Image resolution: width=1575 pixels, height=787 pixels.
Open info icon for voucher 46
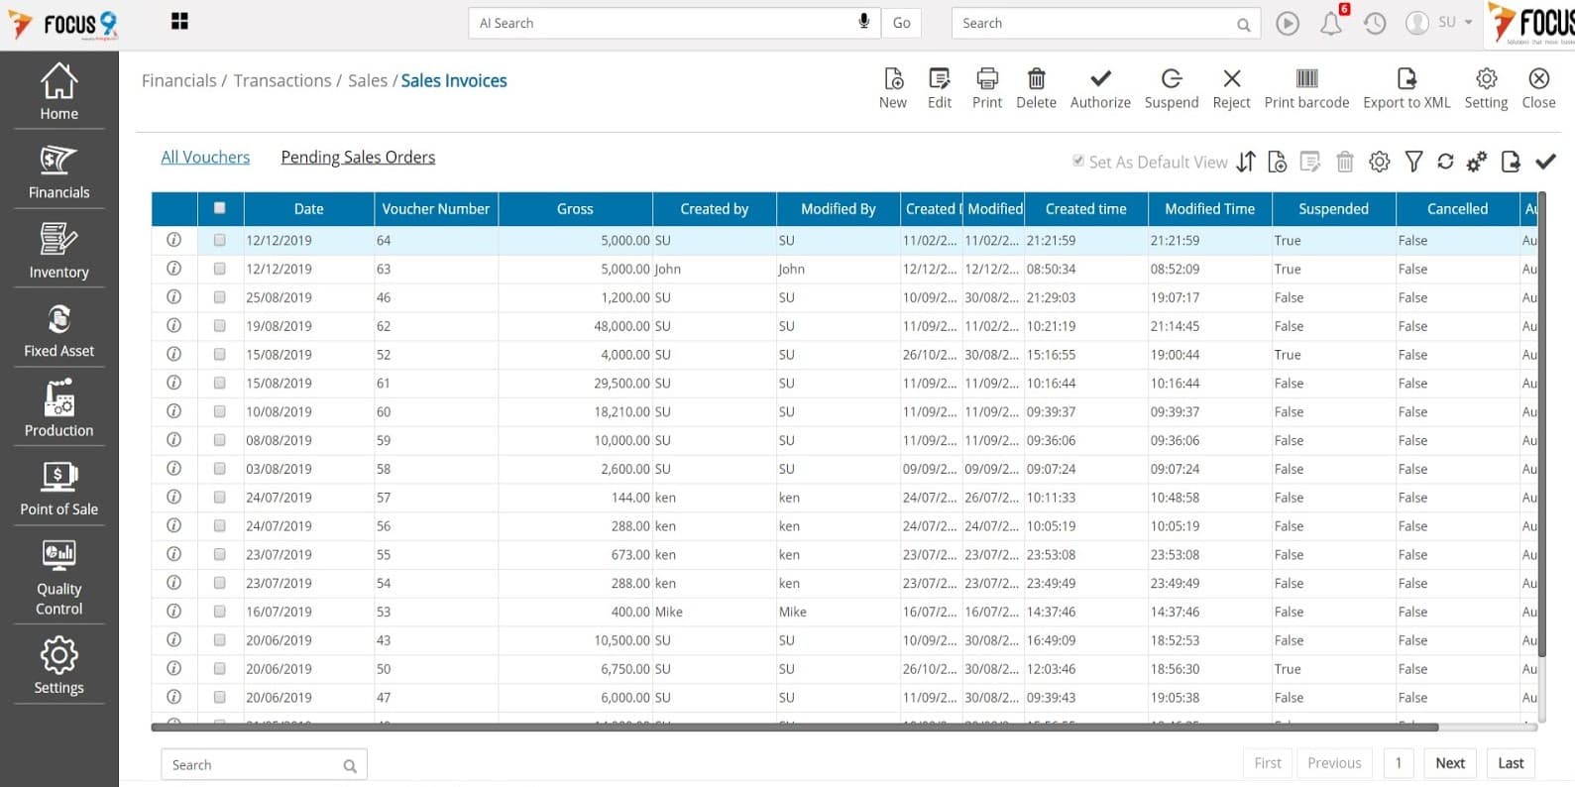point(173,296)
